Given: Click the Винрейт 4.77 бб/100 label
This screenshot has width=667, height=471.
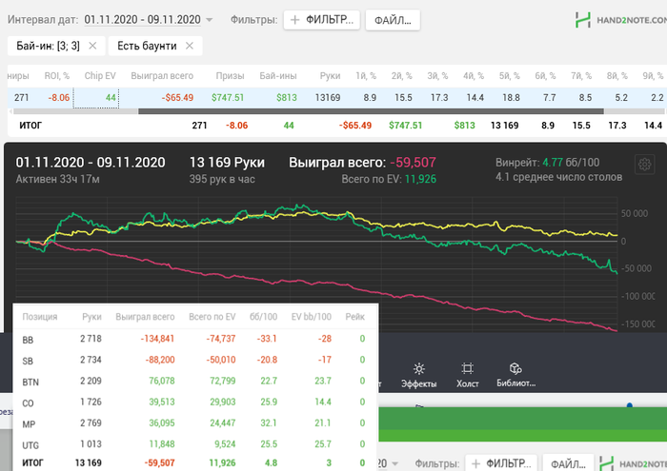Looking at the screenshot, I should point(548,163).
